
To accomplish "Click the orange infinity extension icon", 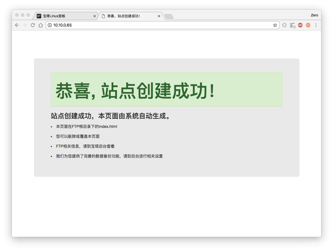I will click(x=308, y=25).
